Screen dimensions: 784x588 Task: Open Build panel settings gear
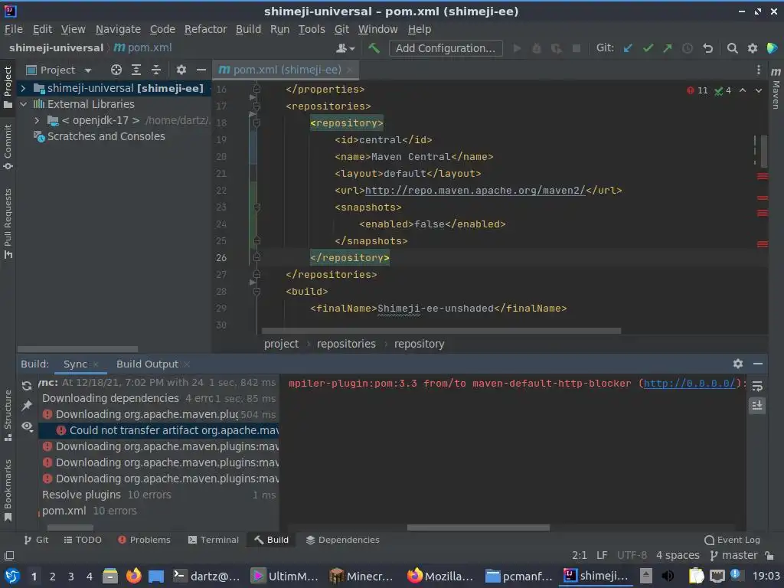click(x=738, y=364)
